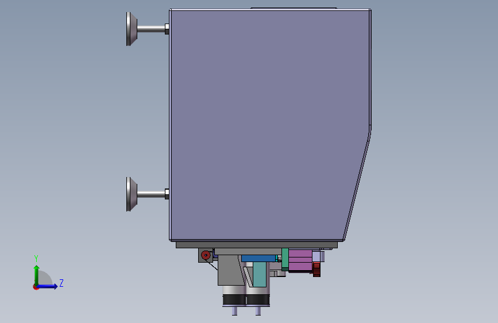Pick the magenta cylinder body
Viewport: 498px width, 323px height.
[300, 261]
